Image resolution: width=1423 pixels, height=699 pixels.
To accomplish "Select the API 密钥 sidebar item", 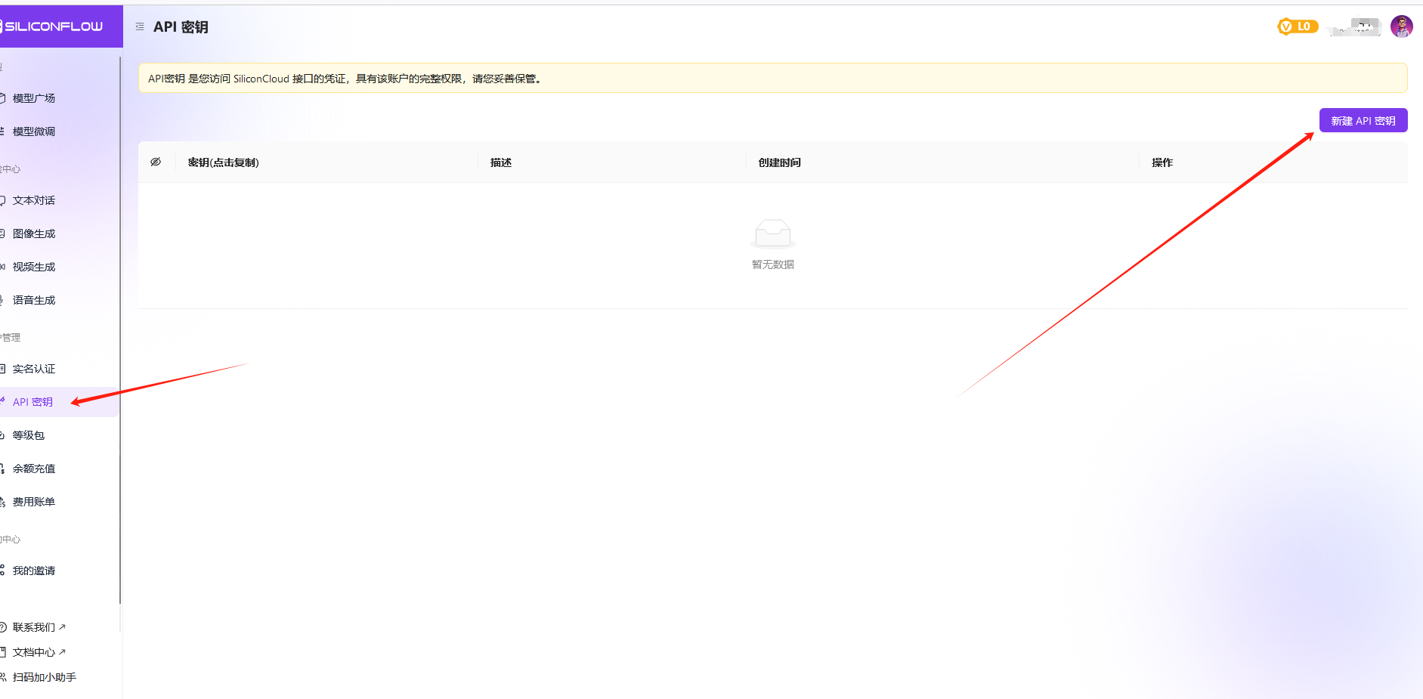I will (59, 402).
